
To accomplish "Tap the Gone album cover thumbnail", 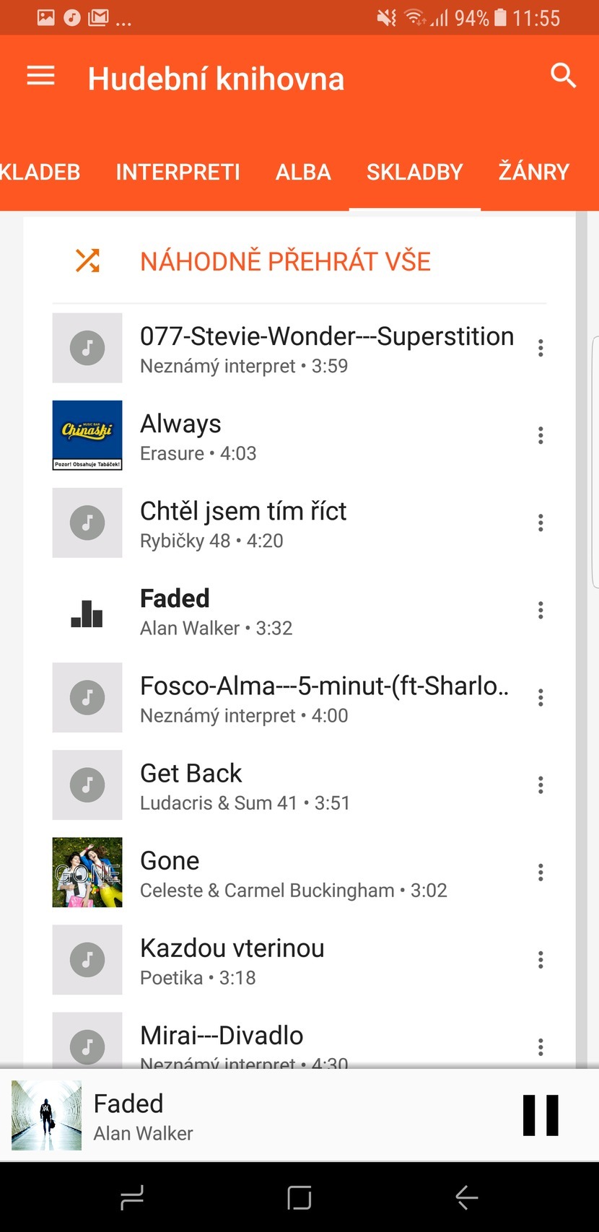I will point(87,872).
